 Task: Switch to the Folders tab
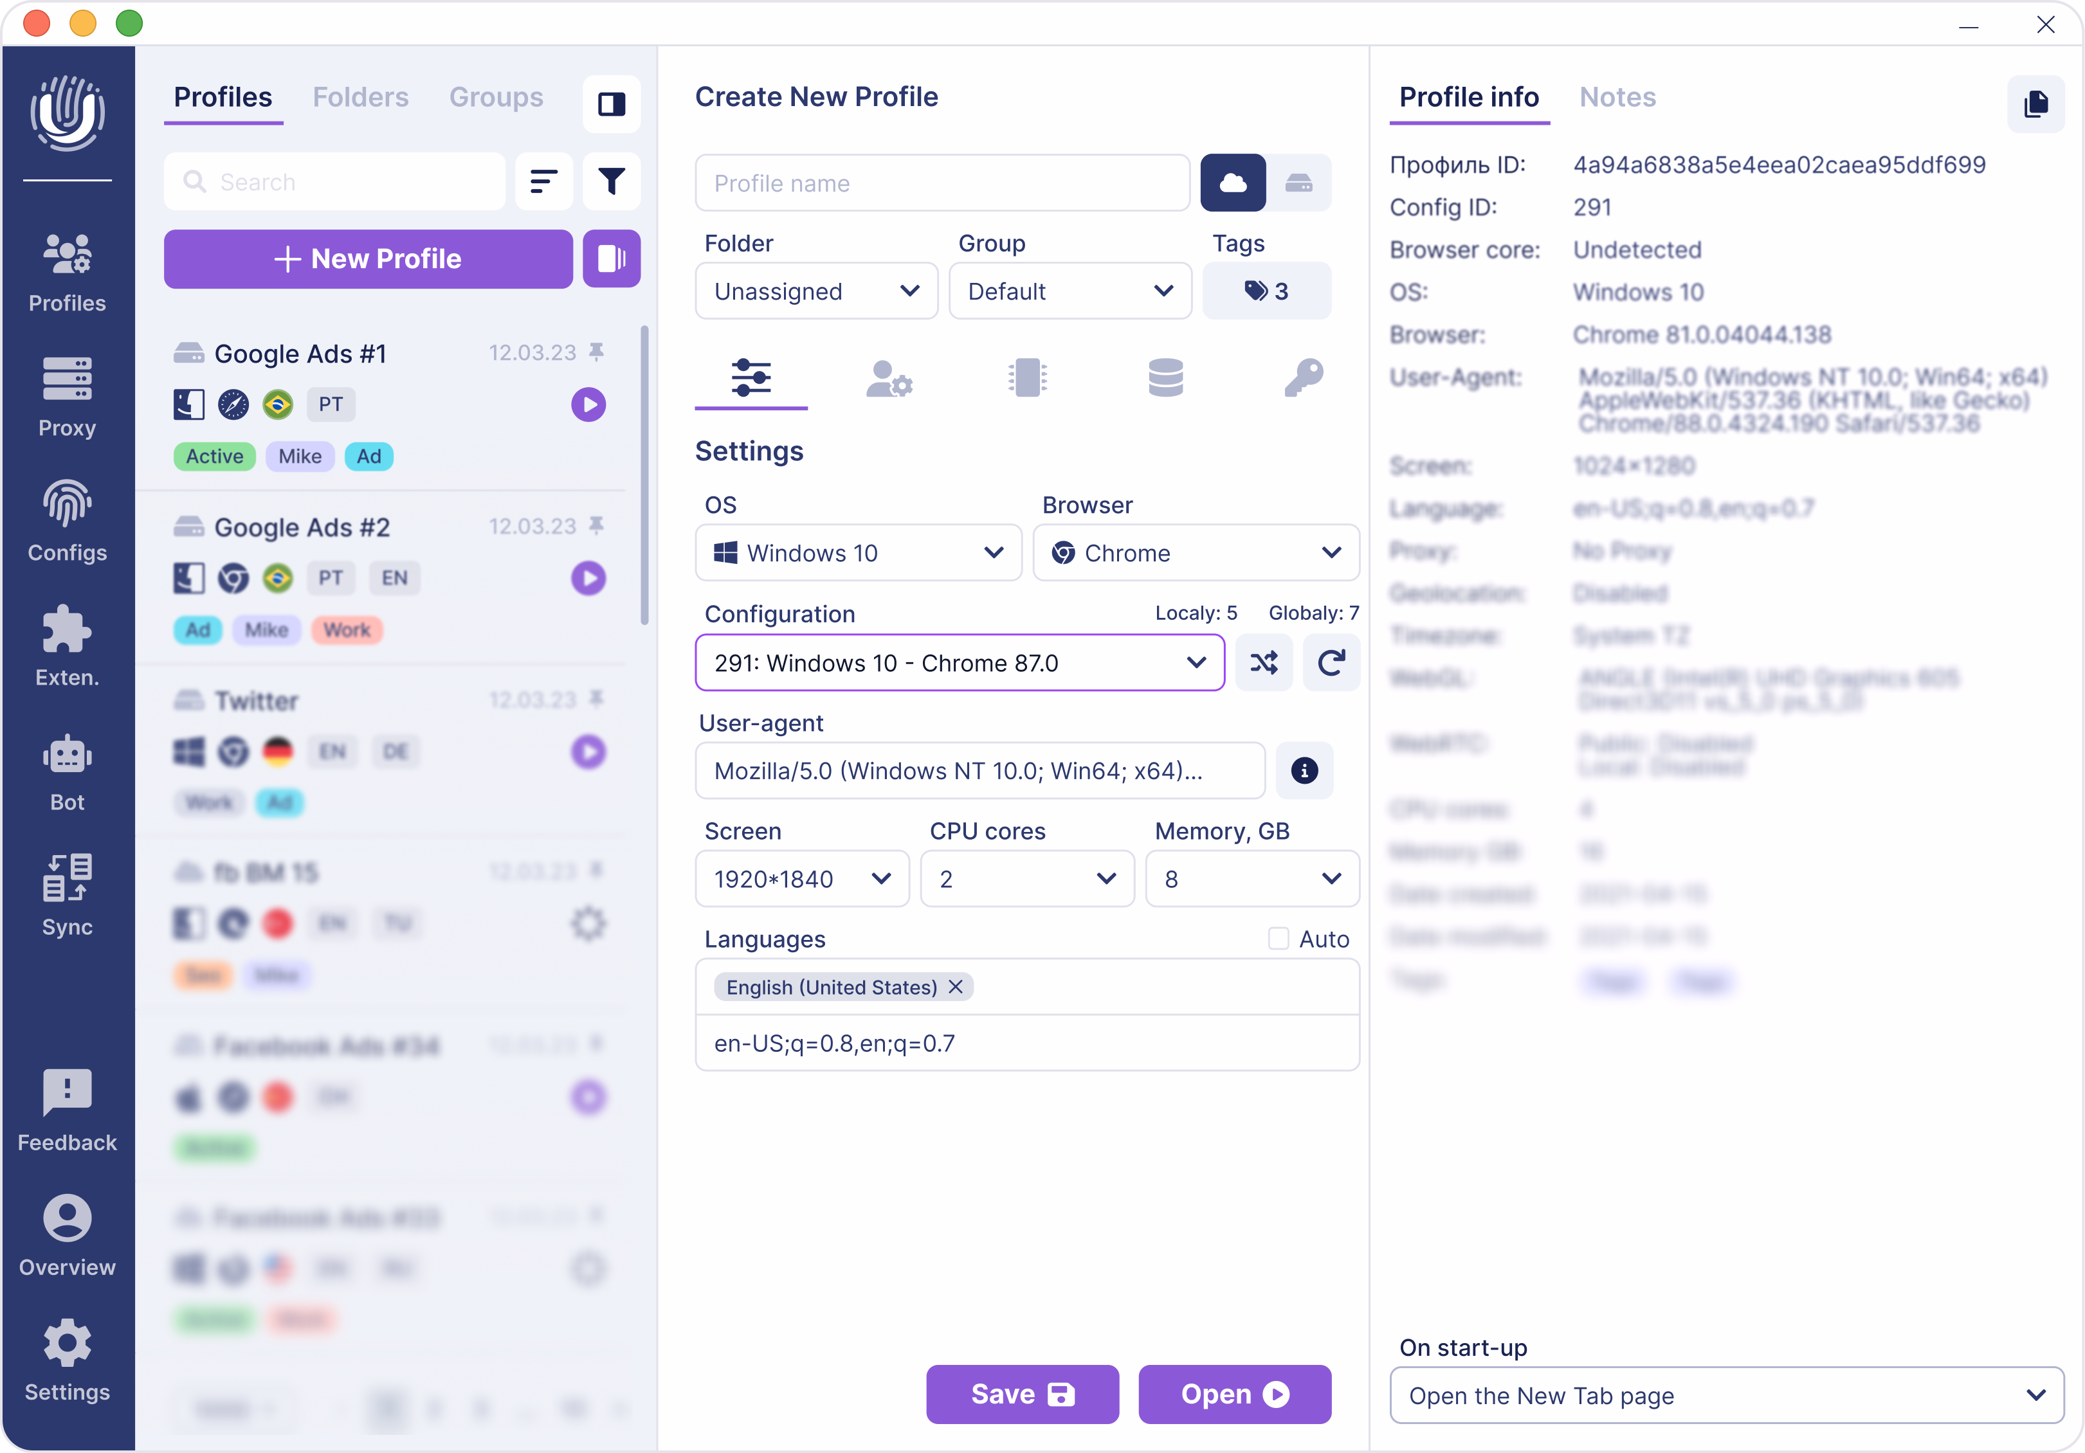[360, 97]
